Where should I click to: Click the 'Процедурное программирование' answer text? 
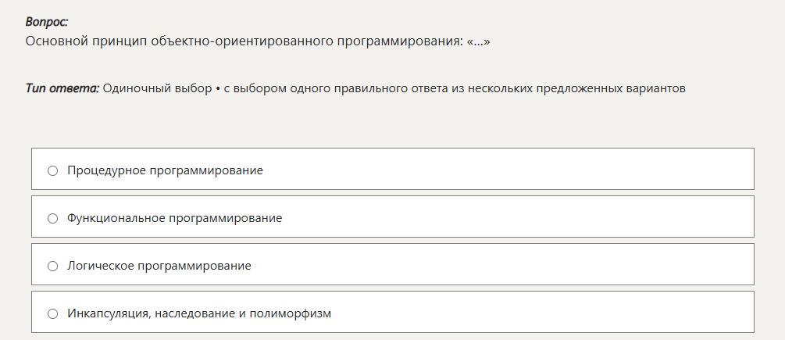pyautogui.click(x=165, y=170)
